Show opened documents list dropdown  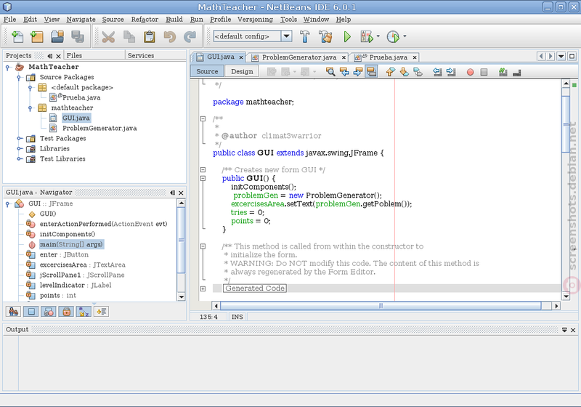[x=561, y=57]
